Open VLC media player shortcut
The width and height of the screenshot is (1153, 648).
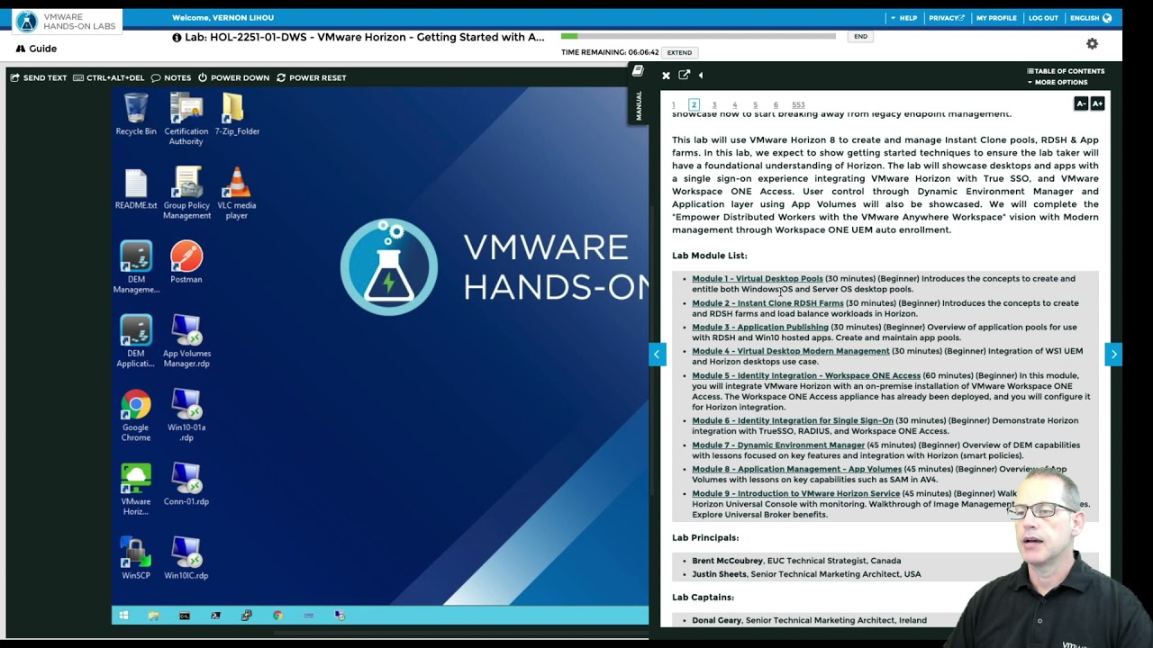tap(236, 187)
